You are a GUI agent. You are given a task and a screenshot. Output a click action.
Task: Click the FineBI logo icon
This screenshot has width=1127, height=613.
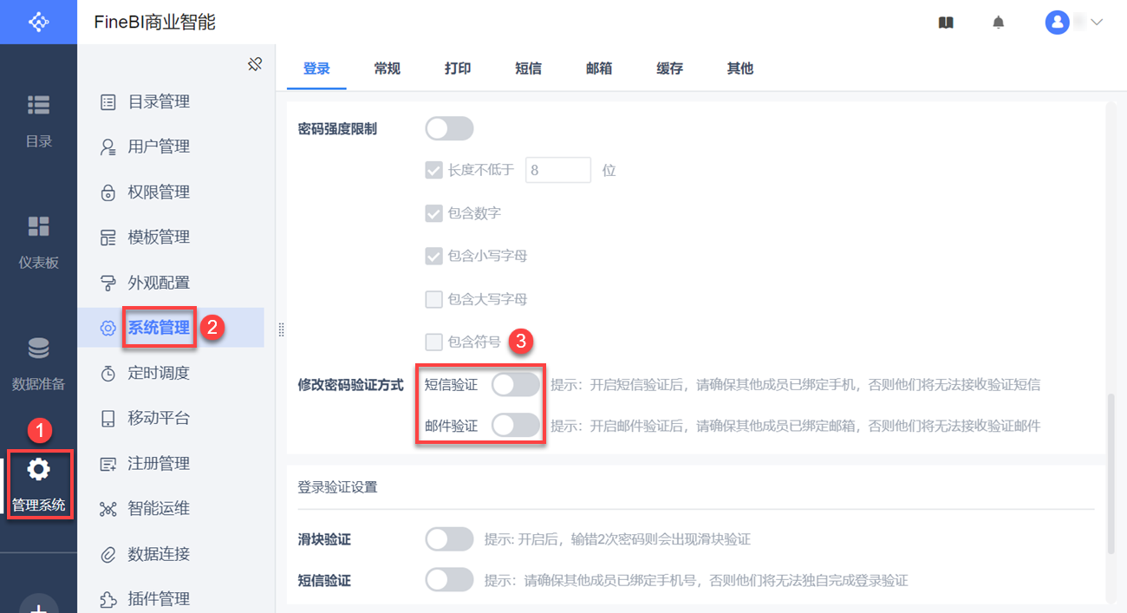[38, 22]
